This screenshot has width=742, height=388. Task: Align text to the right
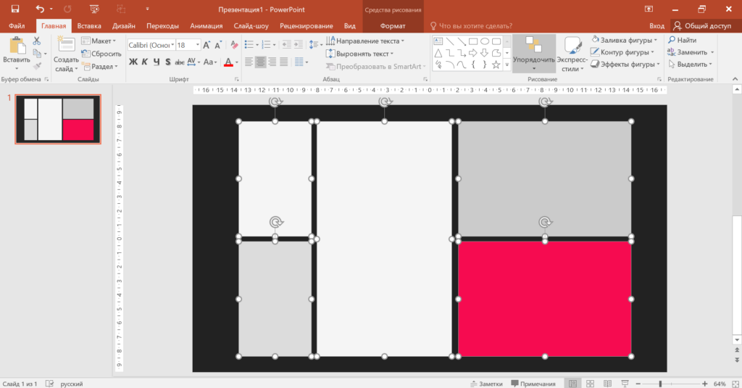point(272,62)
